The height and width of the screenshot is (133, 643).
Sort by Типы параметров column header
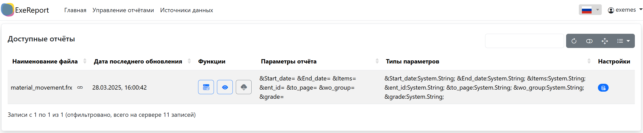point(412,61)
